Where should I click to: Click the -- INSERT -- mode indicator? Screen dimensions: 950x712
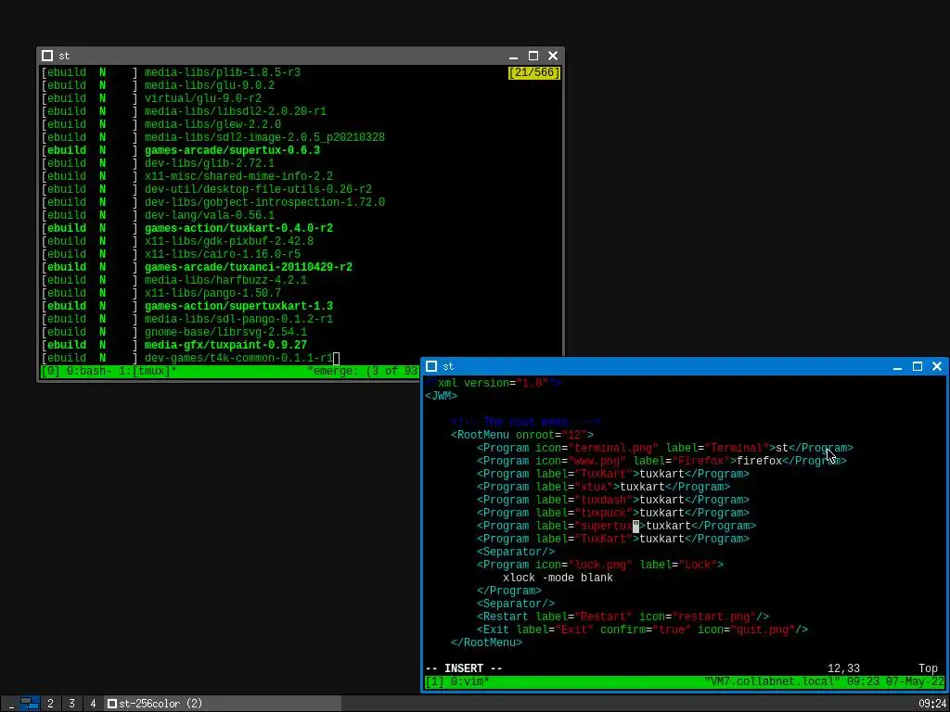click(x=464, y=668)
